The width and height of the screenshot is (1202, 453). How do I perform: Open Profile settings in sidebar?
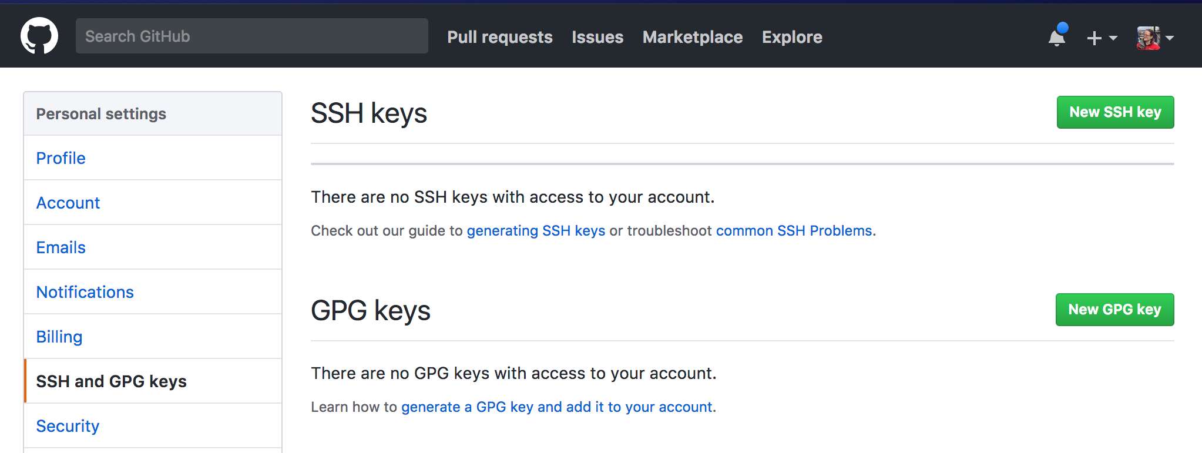tap(153, 158)
